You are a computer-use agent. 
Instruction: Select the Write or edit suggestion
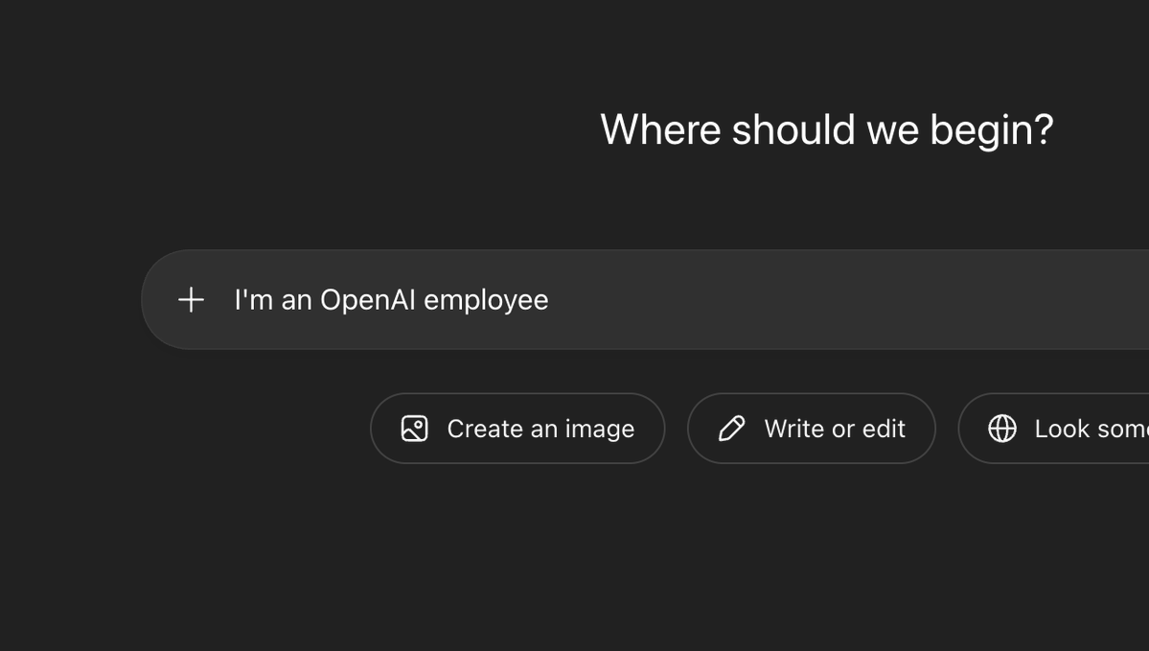[811, 429]
